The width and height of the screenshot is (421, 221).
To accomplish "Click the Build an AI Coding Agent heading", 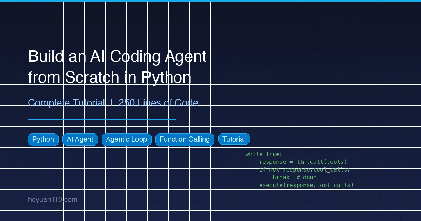I will [x=117, y=56].
